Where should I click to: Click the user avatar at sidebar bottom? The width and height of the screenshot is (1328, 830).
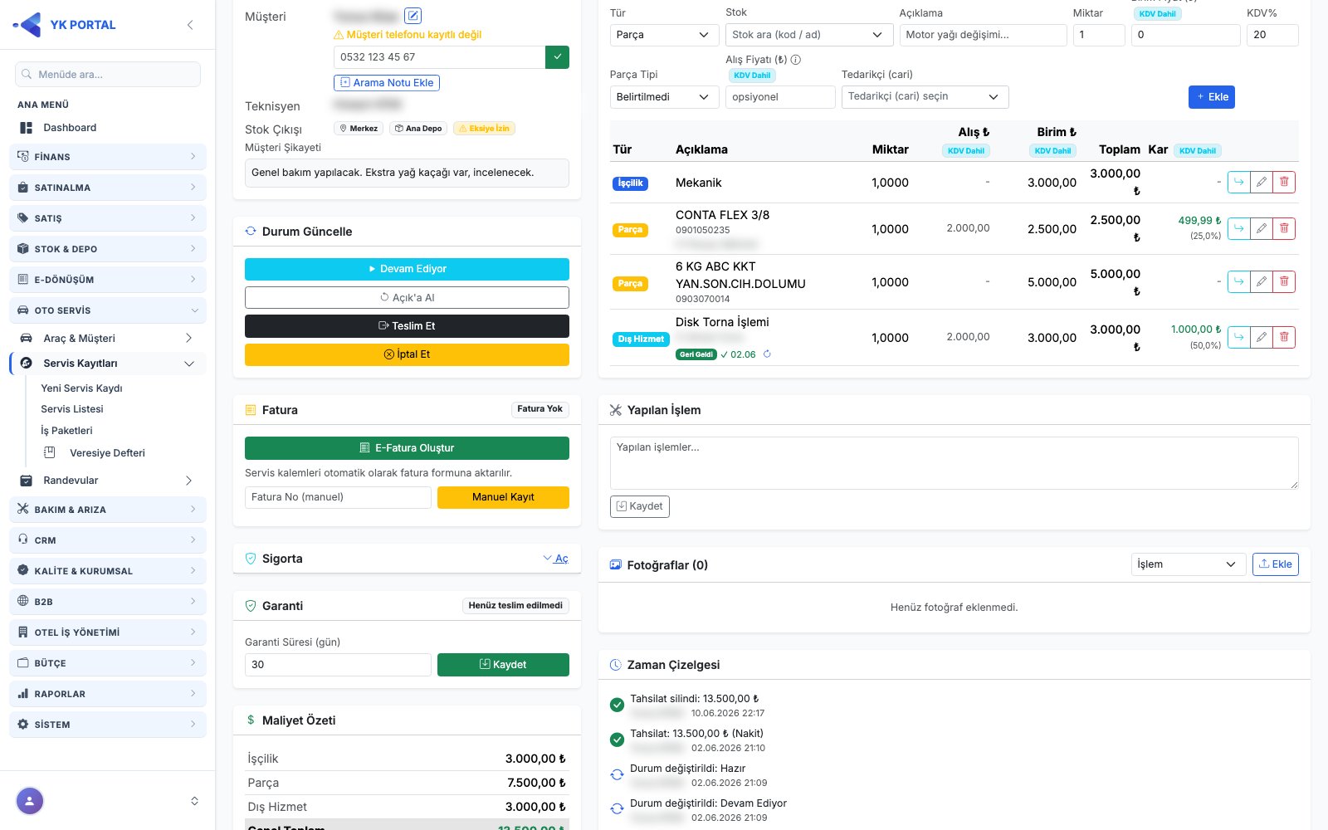[x=30, y=801]
